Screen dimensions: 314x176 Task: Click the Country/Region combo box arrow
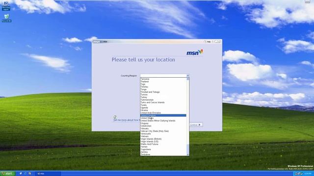(x=187, y=76)
